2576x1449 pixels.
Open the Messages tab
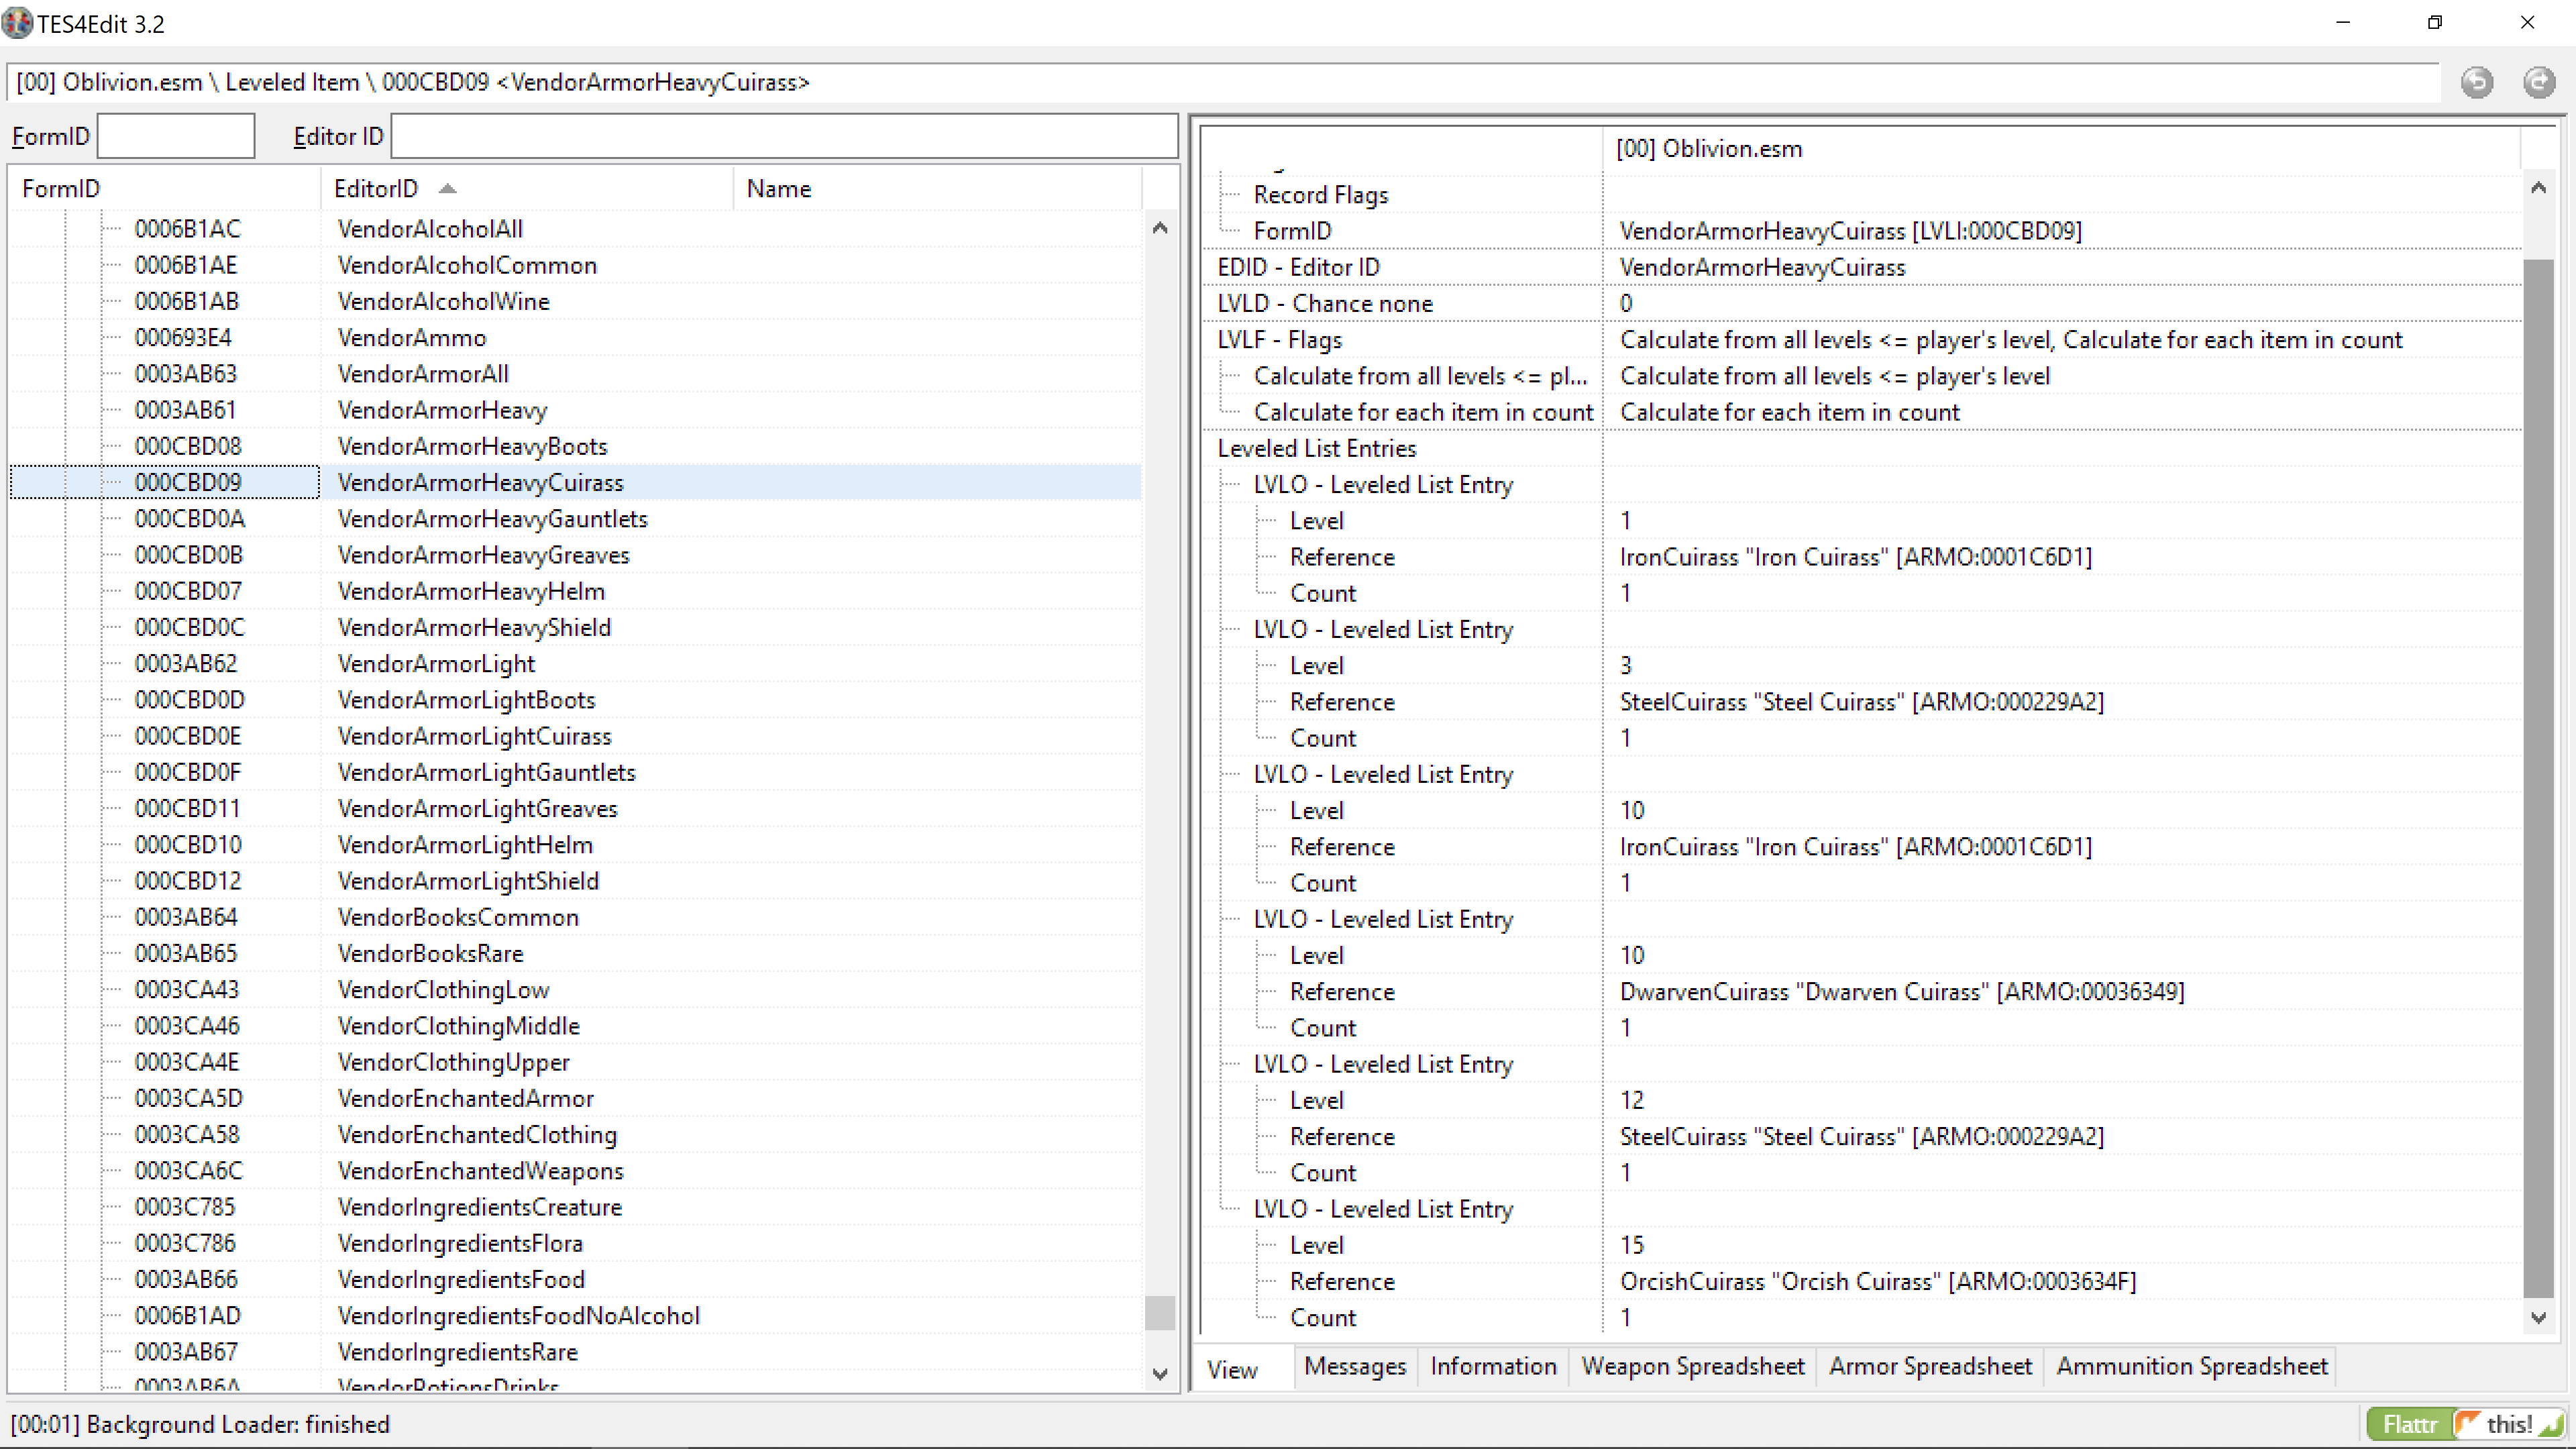(x=1354, y=1366)
